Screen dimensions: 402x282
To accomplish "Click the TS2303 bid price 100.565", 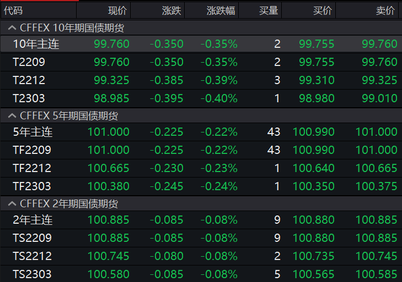I will [313, 274].
